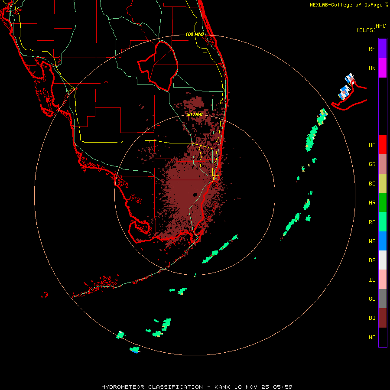Image resolution: width=390 pixels, height=390 pixels.
Task: Click the RF purple legend color block
Action: click(383, 48)
